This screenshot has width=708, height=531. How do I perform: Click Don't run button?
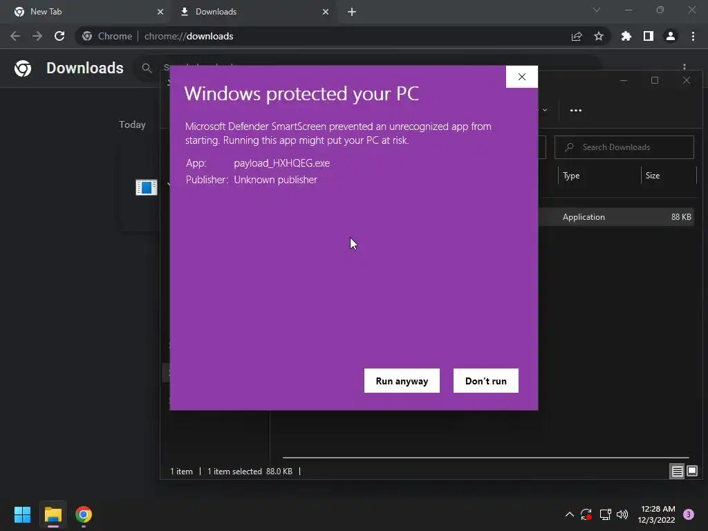pyautogui.click(x=486, y=381)
